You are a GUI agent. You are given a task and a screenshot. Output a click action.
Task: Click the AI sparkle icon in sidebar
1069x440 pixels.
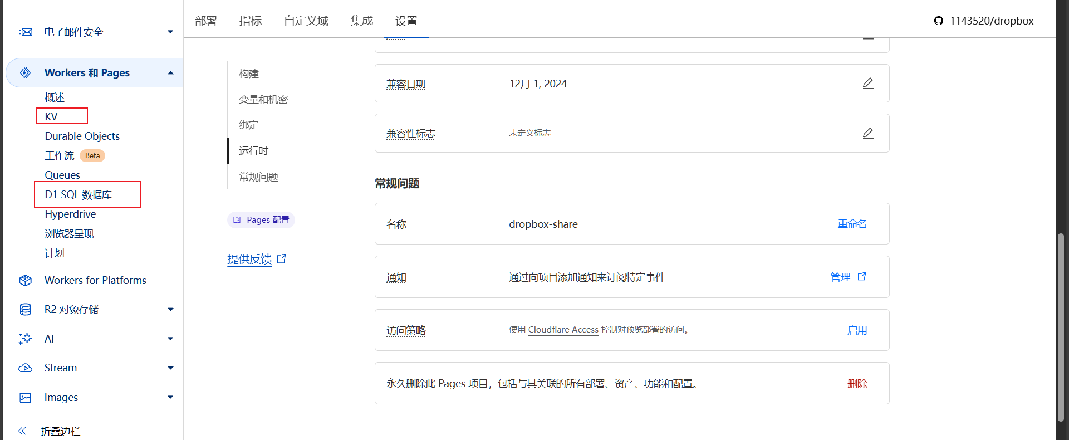coord(25,339)
